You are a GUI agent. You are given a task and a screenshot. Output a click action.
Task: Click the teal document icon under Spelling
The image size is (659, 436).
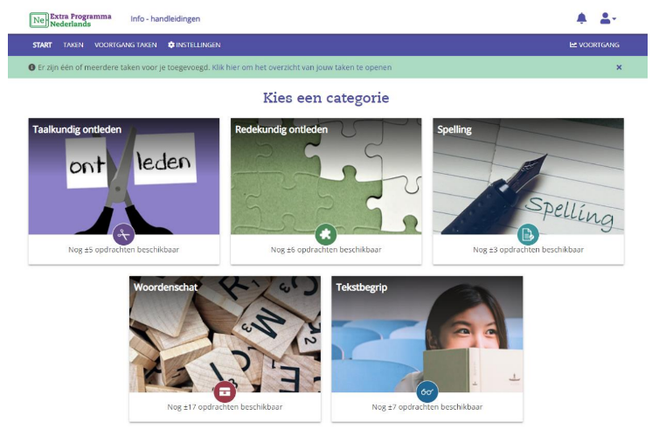pos(528,234)
